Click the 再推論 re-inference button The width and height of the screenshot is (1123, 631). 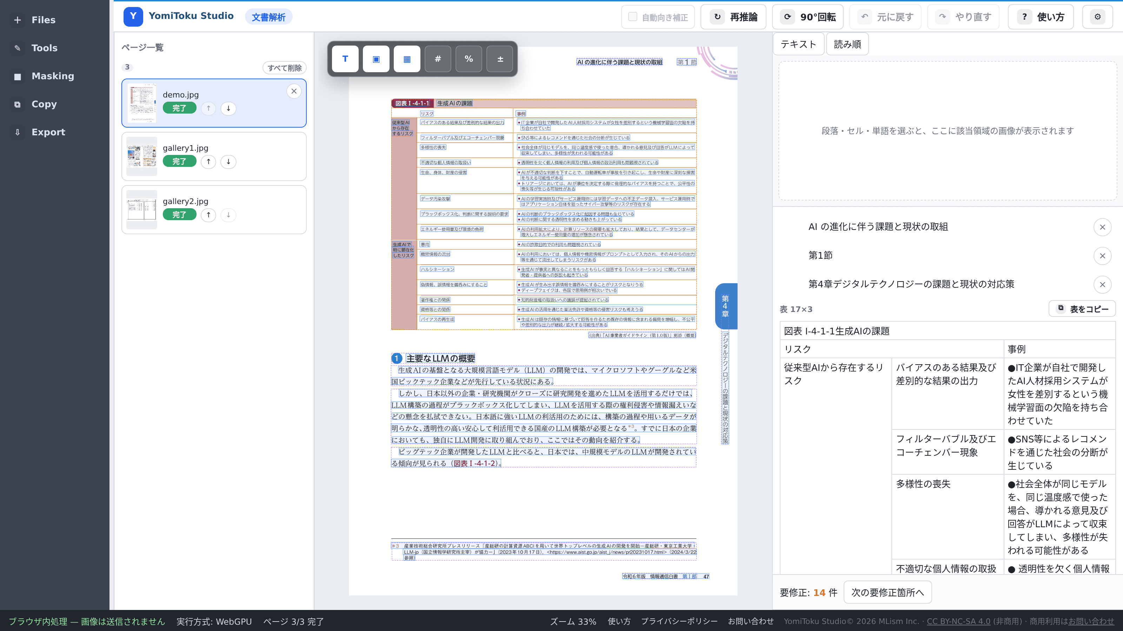[733, 17]
